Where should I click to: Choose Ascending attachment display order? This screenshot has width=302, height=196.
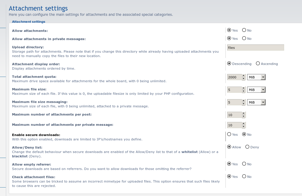pyautogui.click(x=258, y=63)
